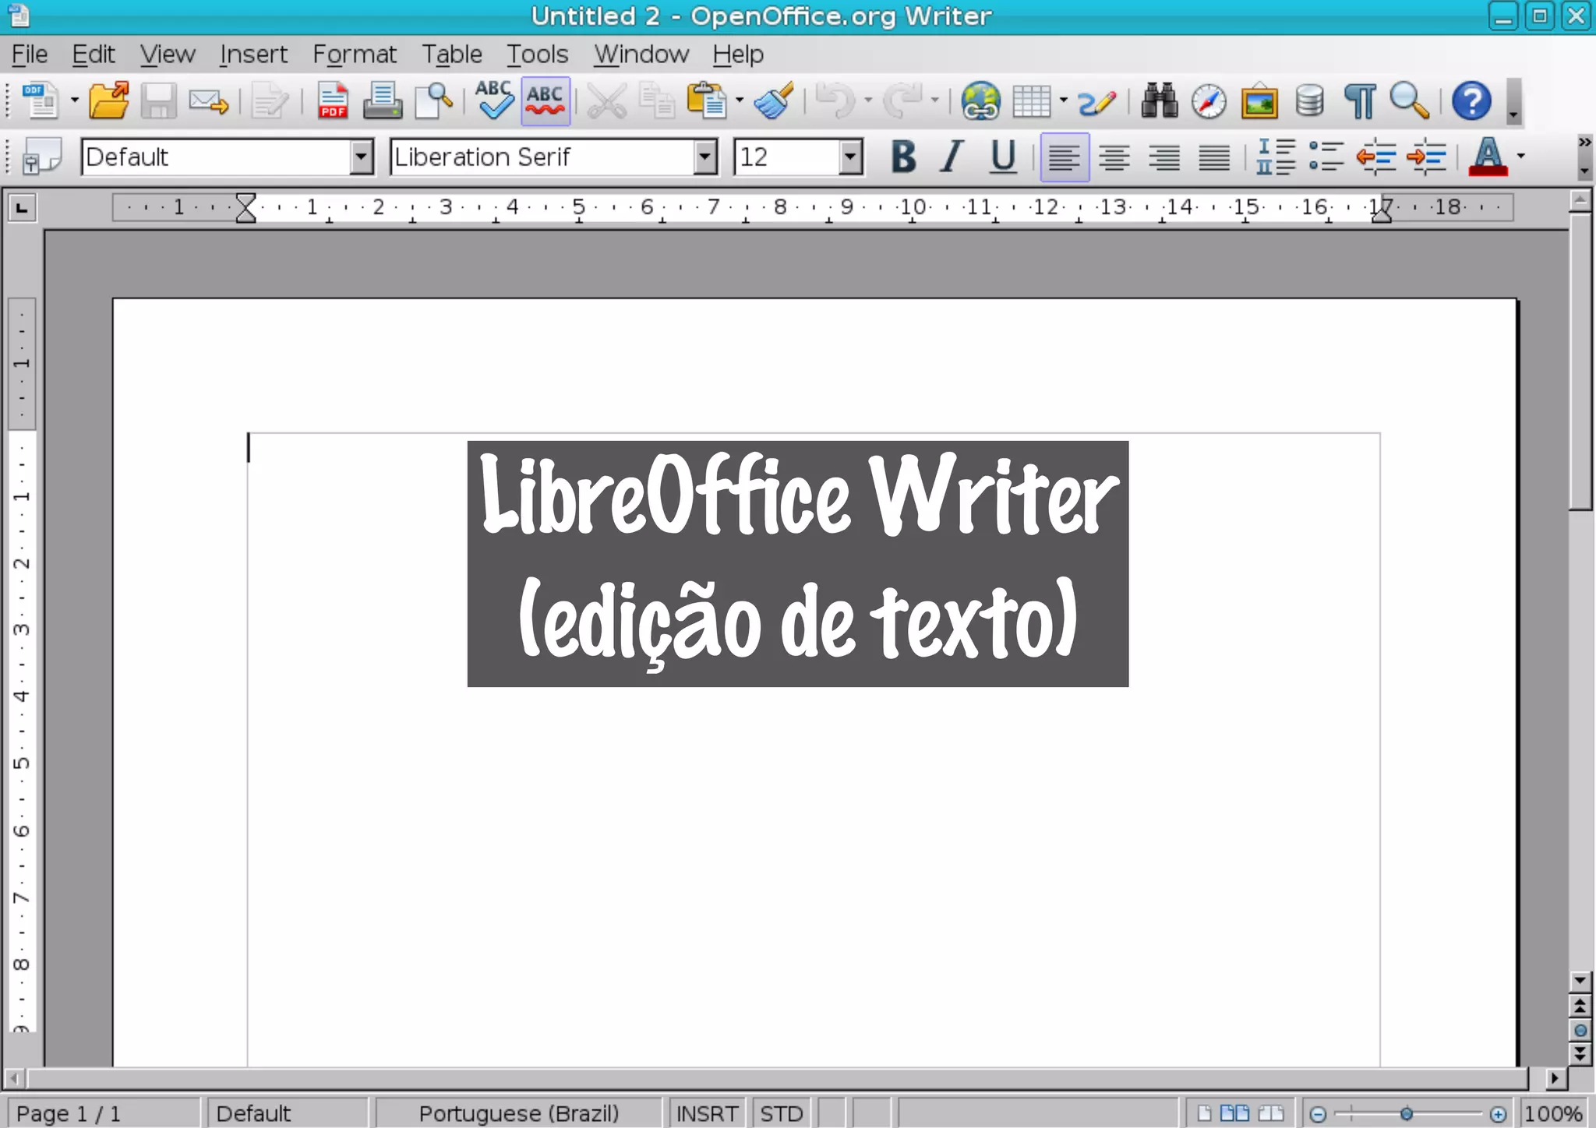Click the Zoom magnifier icon
Viewport: 1596px width, 1128px height.
pyautogui.click(x=1409, y=100)
